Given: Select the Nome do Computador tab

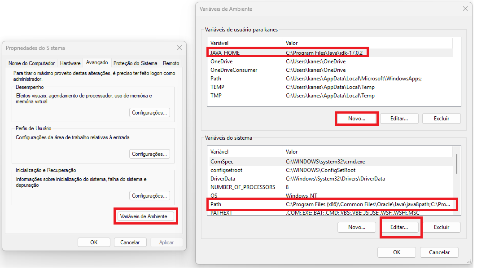Looking at the screenshot, I should [31, 63].
